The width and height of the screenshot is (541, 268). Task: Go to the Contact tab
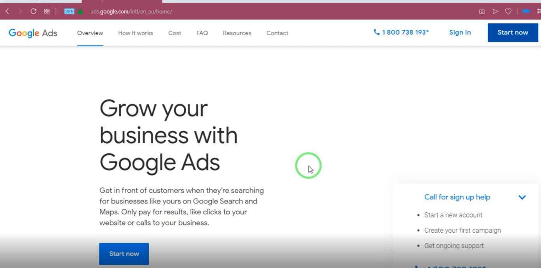click(x=277, y=33)
